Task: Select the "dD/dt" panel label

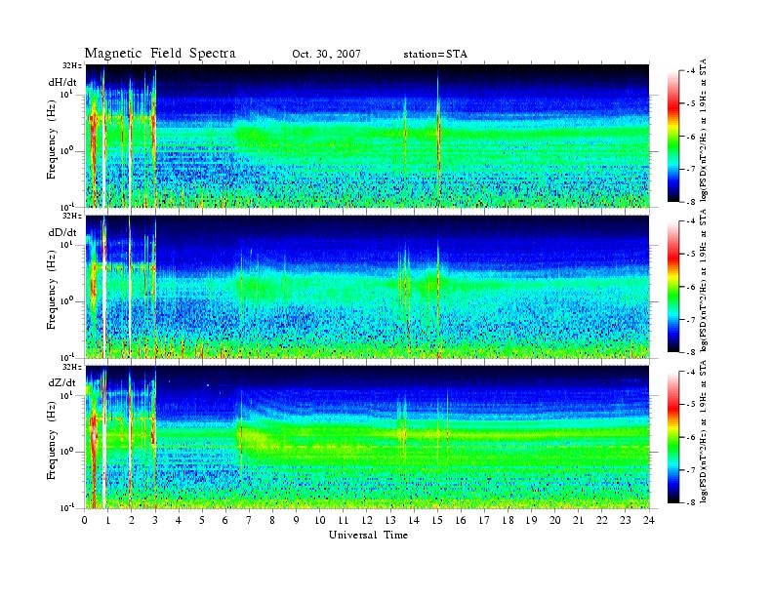Action: click(62, 232)
